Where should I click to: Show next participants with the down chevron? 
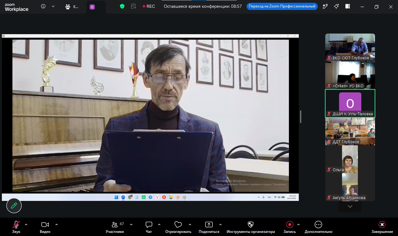350,207
